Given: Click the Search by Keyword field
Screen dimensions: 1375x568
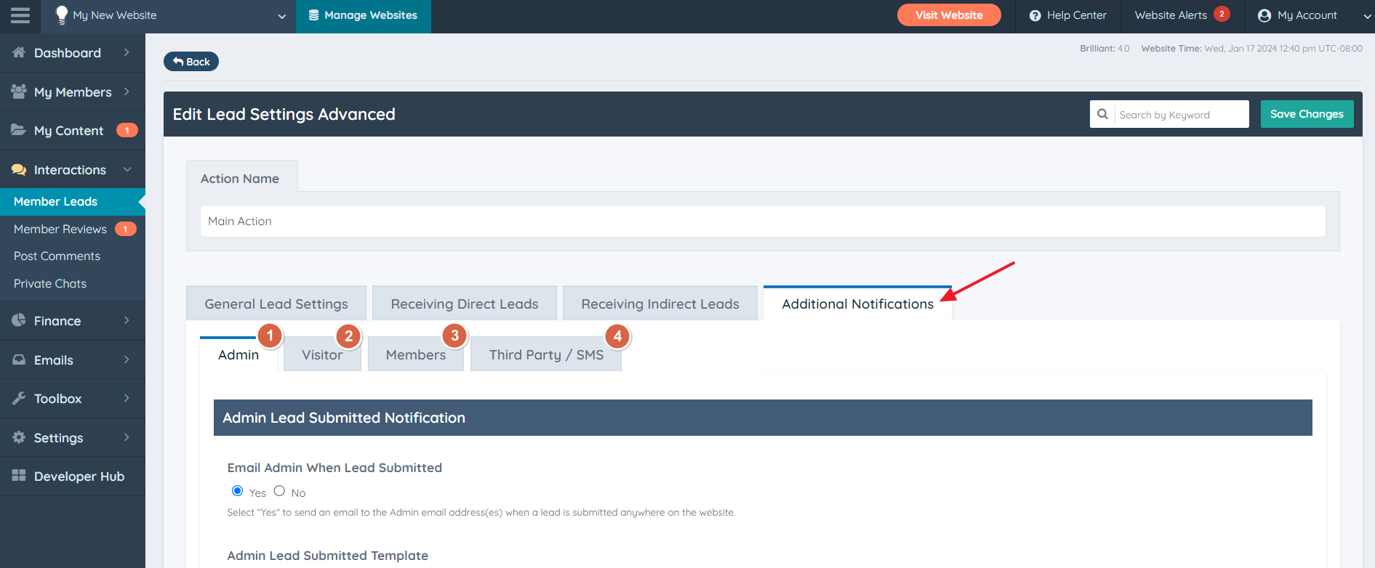Looking at the screenshot, I should pyautogui.click(x=1182, y=114).
